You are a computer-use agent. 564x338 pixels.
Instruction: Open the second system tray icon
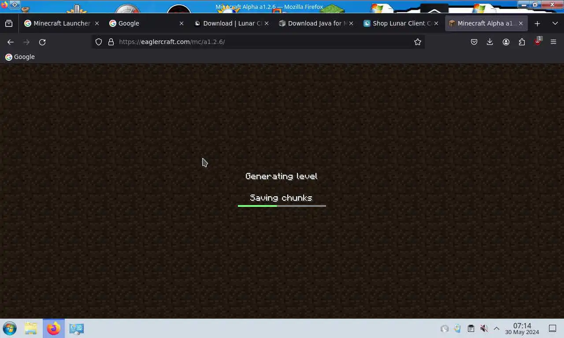click(457, 328)
